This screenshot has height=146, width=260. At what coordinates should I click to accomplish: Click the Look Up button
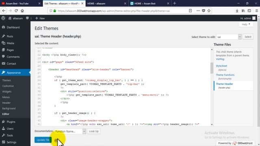pyautogui.click(x=94, y=131)
